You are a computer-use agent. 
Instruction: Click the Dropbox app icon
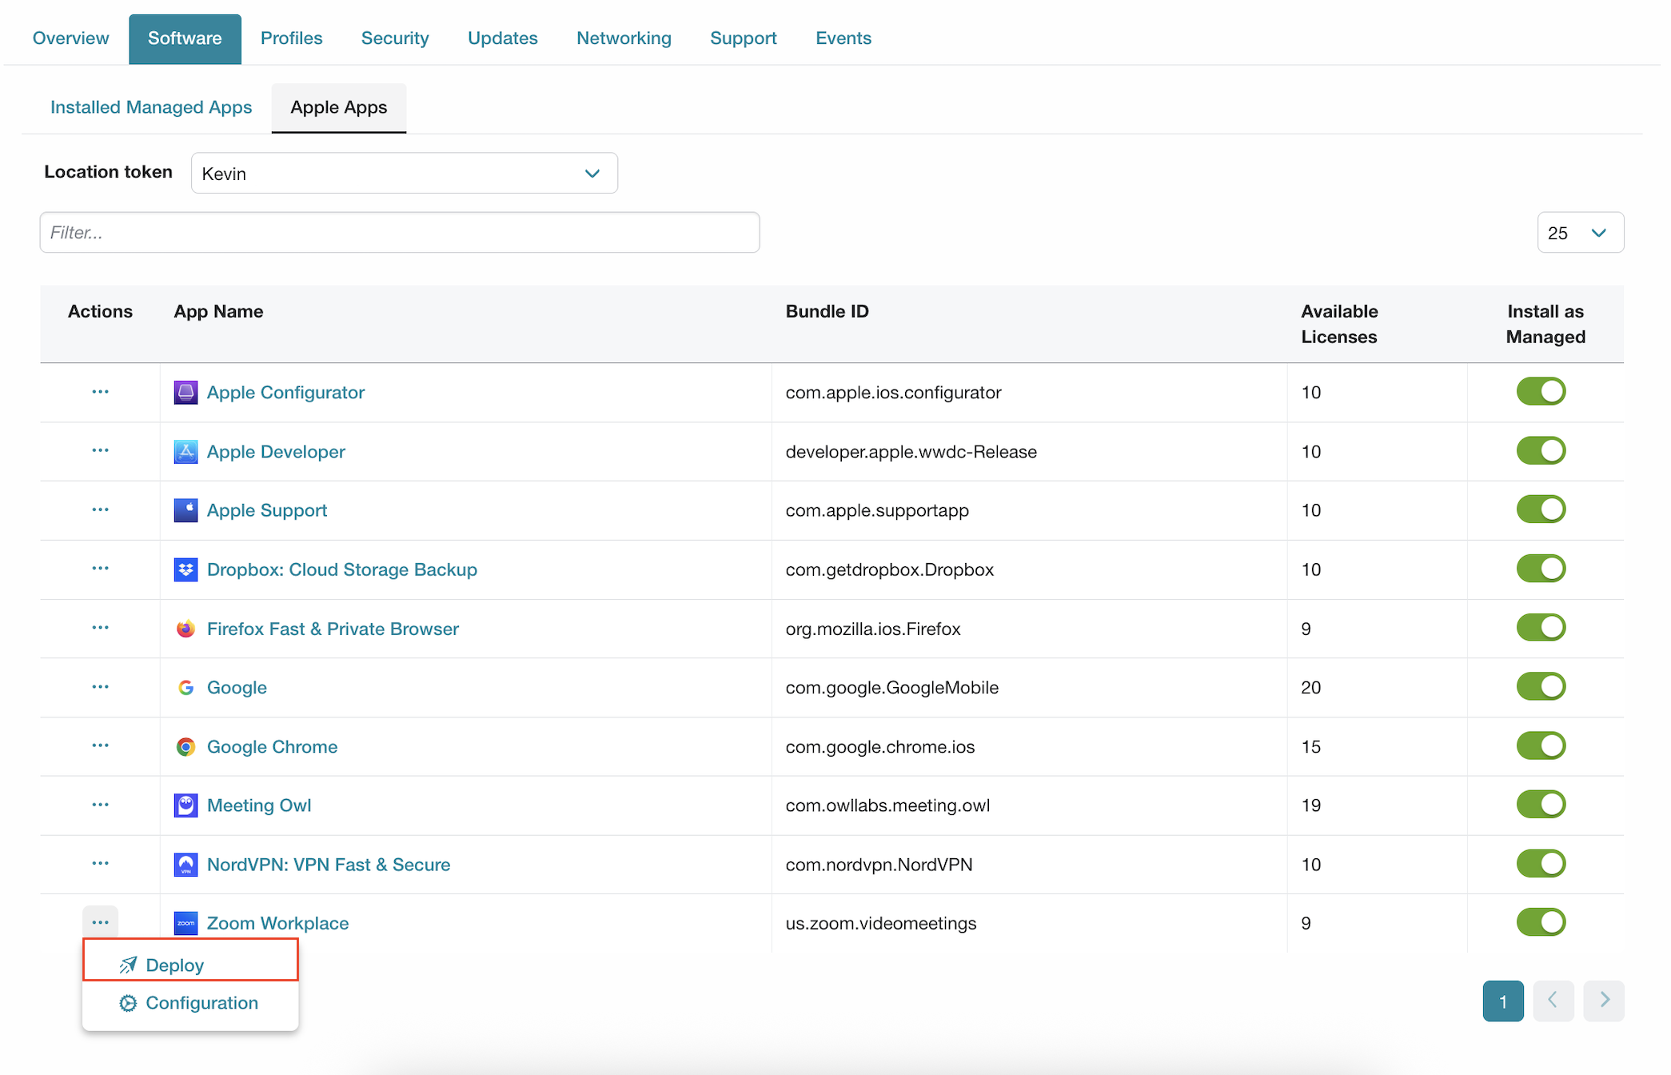click(185, 569)
